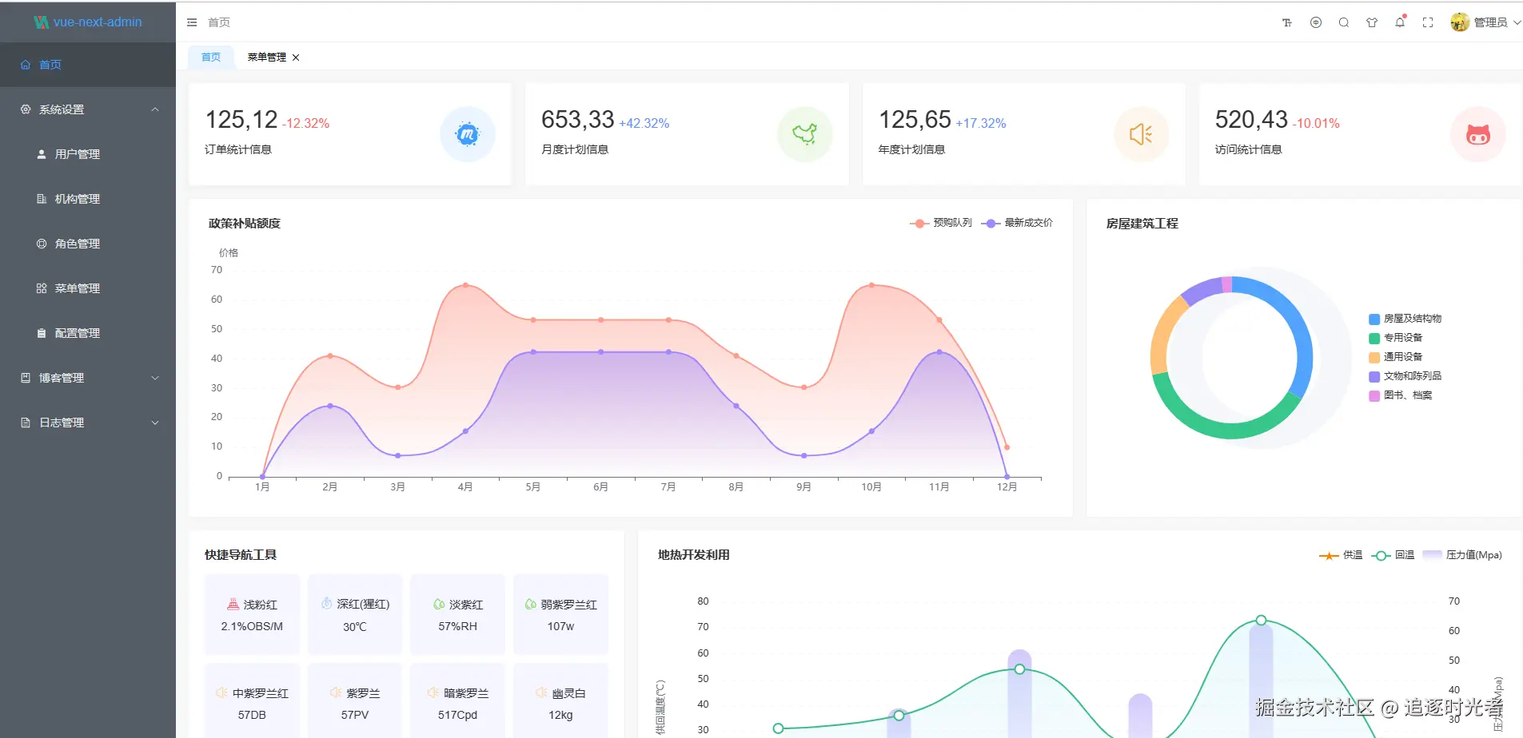
Task: Collapse sidebar with hamburger menu icon
Action: click(192, 22)
